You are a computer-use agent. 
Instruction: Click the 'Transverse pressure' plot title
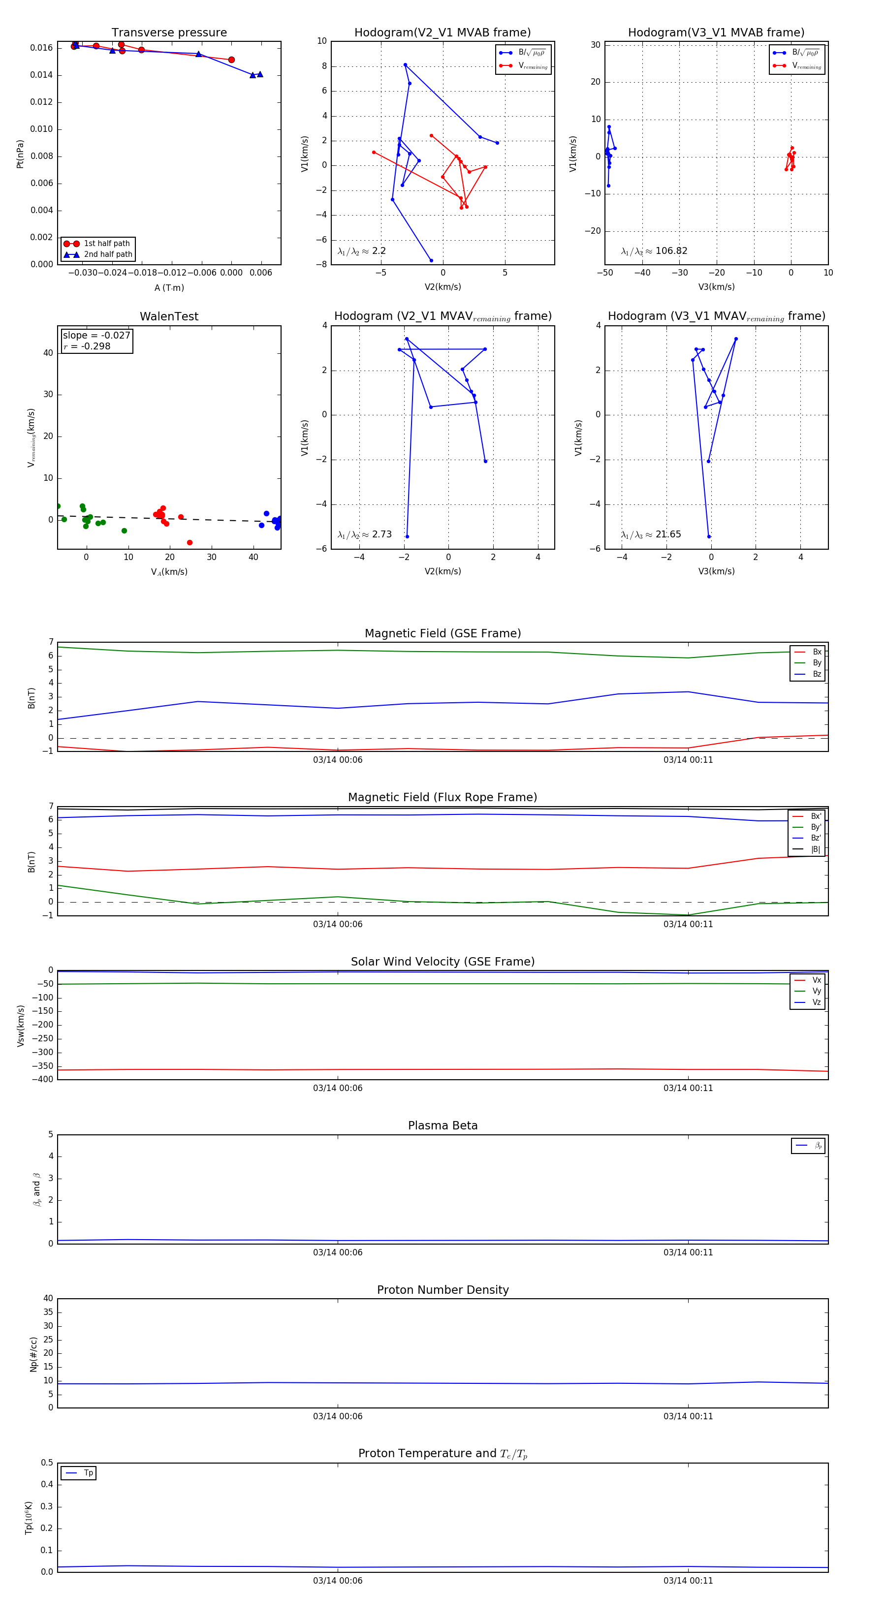point(169,32)
